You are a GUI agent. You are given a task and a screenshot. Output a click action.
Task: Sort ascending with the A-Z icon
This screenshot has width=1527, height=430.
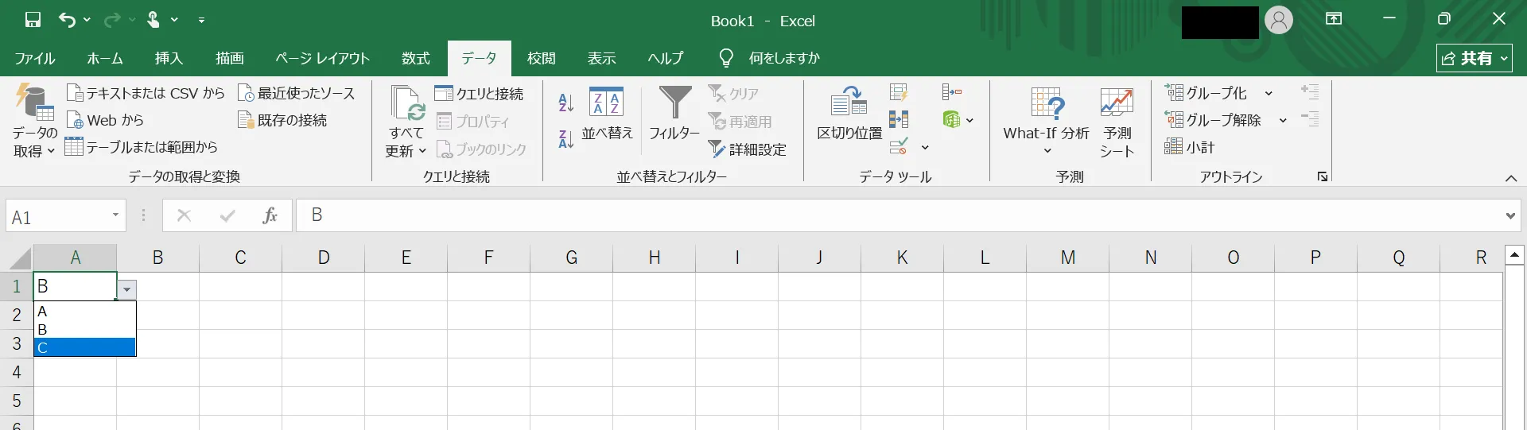click(x=565, y=102)
